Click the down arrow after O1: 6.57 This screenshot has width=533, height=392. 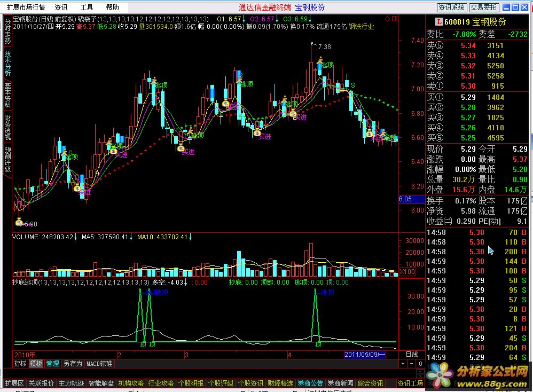244,19
